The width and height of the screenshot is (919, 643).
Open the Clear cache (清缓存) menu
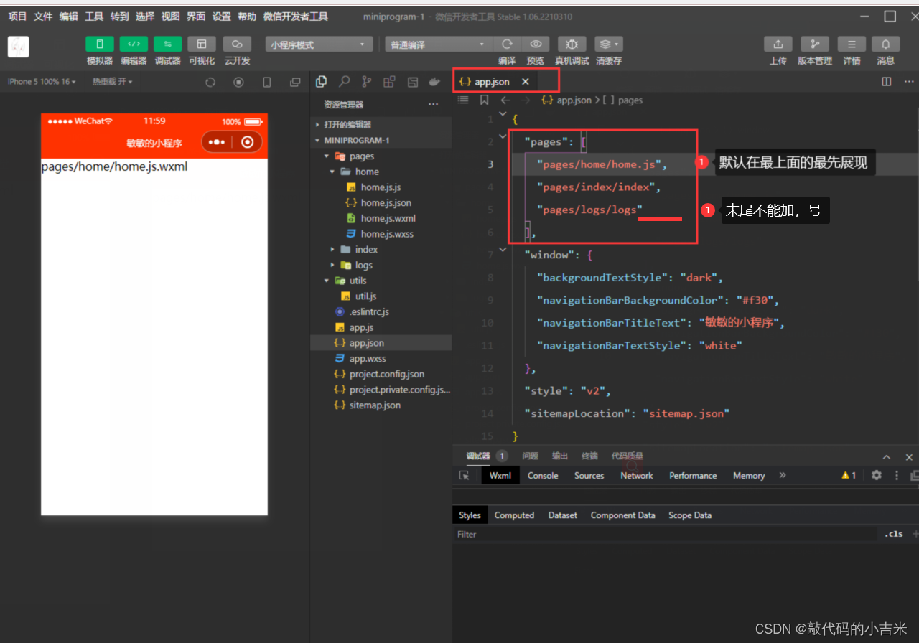click(609, 44)
